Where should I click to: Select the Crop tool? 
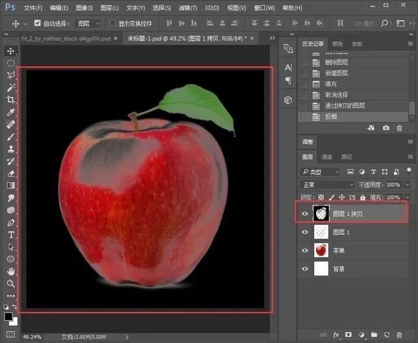[x=10, y=100]
